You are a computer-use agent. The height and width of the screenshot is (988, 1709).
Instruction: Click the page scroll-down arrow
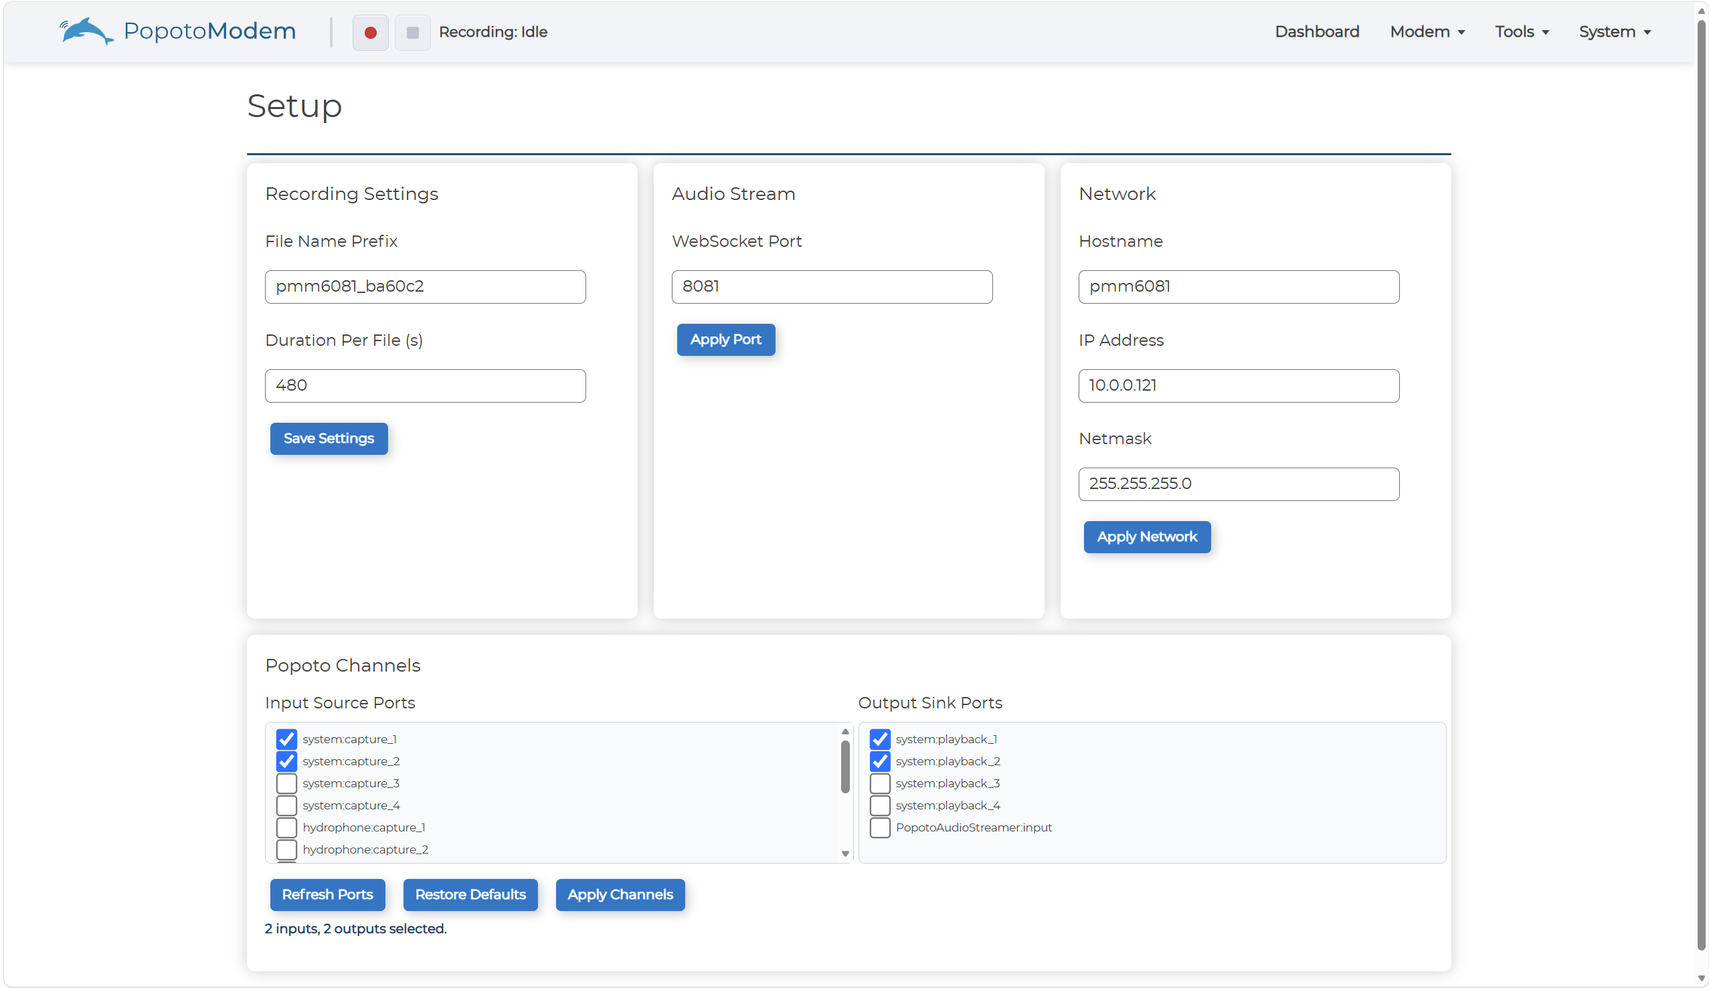pos(1702,979)
